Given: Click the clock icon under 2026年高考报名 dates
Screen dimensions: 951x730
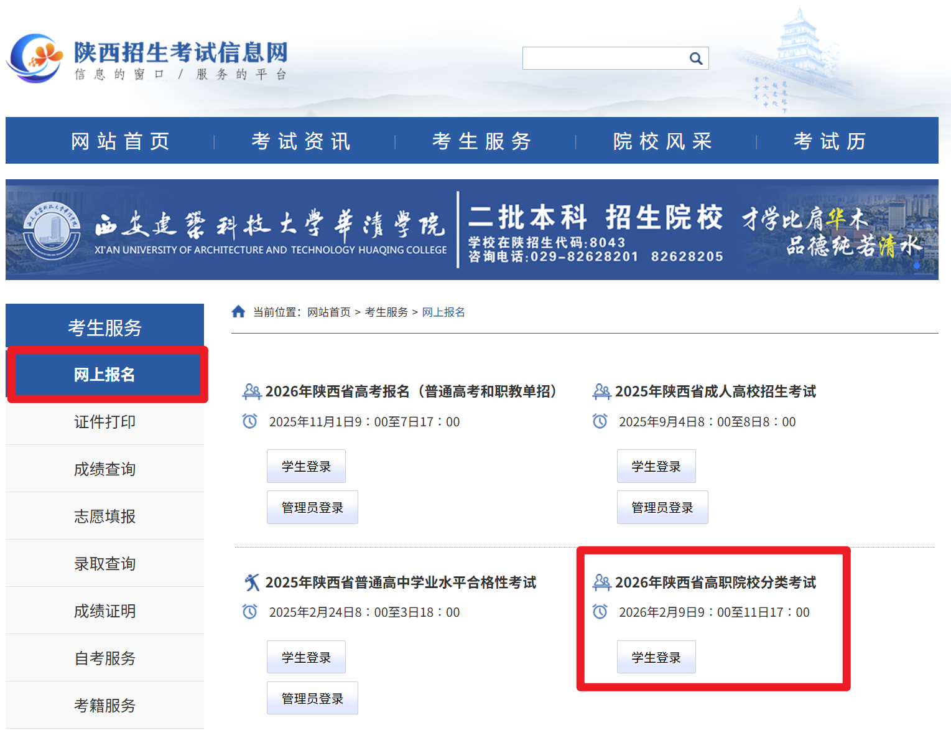Looking at the screenshot, I should click(249, 421).
